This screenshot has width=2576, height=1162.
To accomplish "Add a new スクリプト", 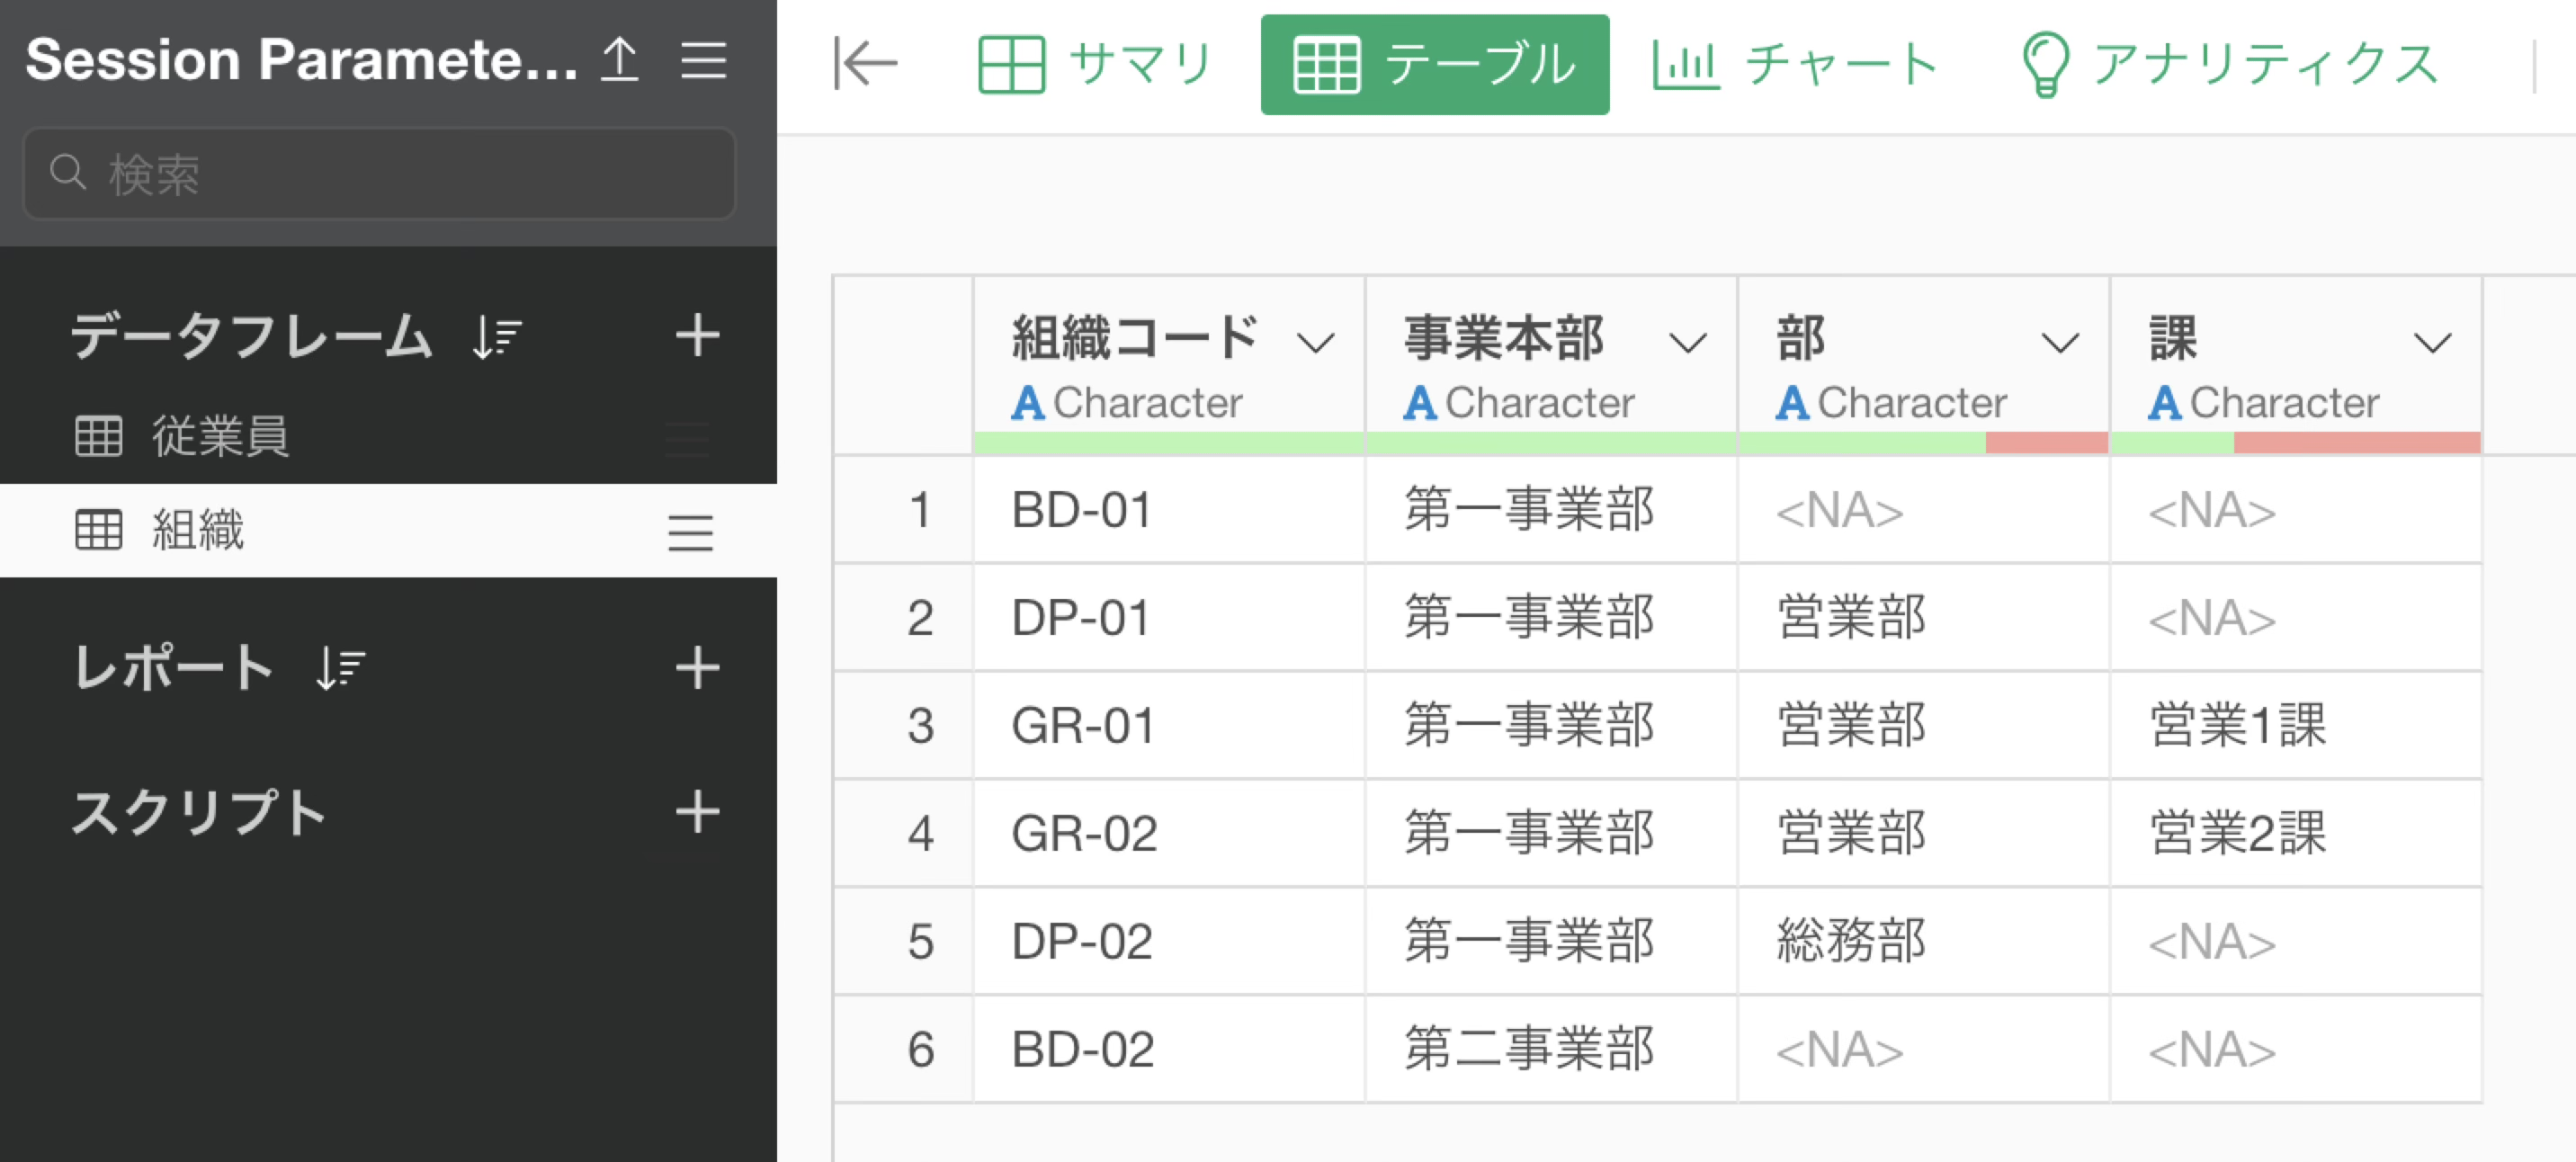I will [697, 811].
